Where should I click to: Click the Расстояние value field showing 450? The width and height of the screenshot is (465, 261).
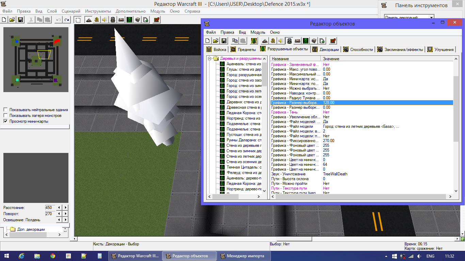tap(50, 207)
